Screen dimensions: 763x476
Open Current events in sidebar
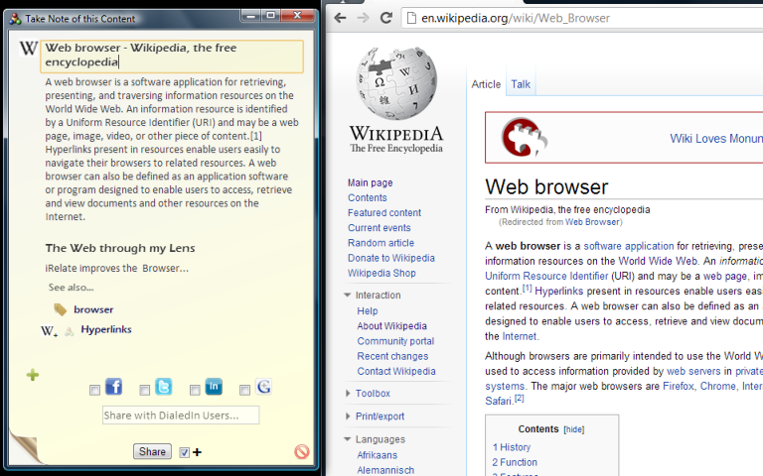coord(380,228)
